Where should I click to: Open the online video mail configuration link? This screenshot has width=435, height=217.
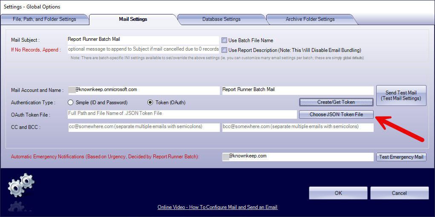217,207
